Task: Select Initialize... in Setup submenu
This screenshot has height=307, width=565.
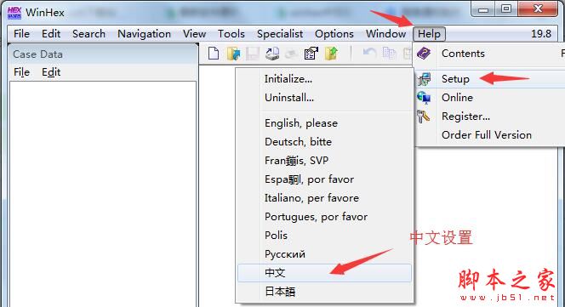Action: coord(324,79)
